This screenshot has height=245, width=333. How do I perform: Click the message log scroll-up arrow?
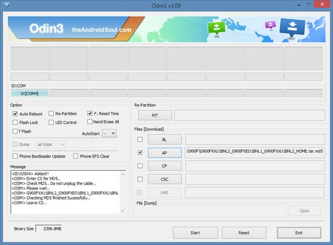(x=123, y=174)
